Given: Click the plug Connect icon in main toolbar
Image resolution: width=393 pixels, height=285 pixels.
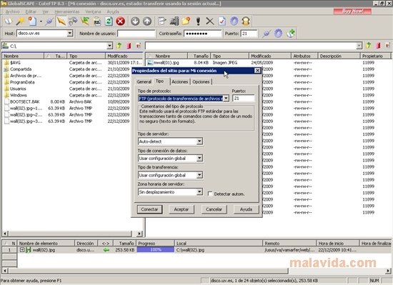Looking at the screenshot, I should [49, 21].
